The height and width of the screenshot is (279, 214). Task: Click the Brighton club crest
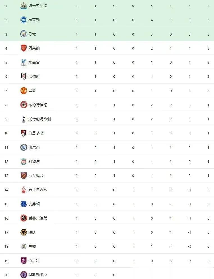pos(24,20)
